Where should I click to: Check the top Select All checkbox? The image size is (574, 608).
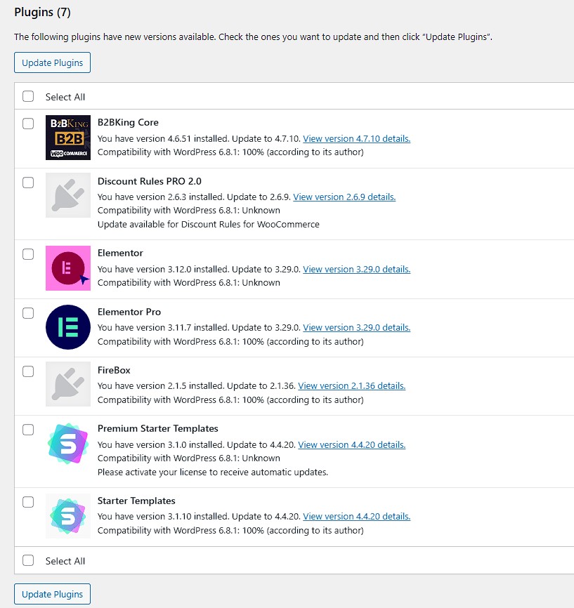point(28,96)
